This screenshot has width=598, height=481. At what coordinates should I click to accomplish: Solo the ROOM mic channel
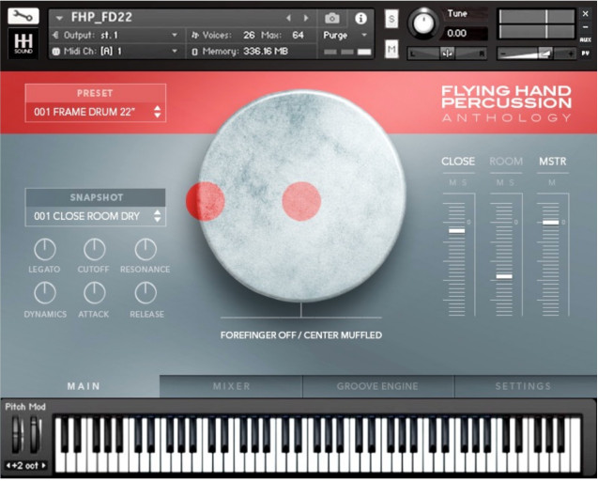click(512, 182)
